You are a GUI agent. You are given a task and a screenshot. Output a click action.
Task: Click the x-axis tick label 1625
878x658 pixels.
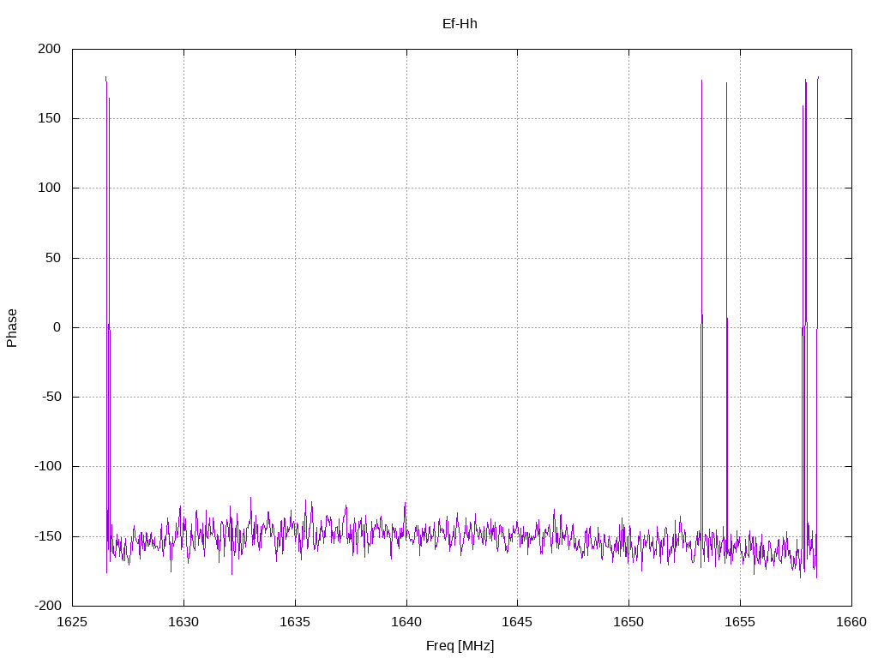(x=73, y=622)
